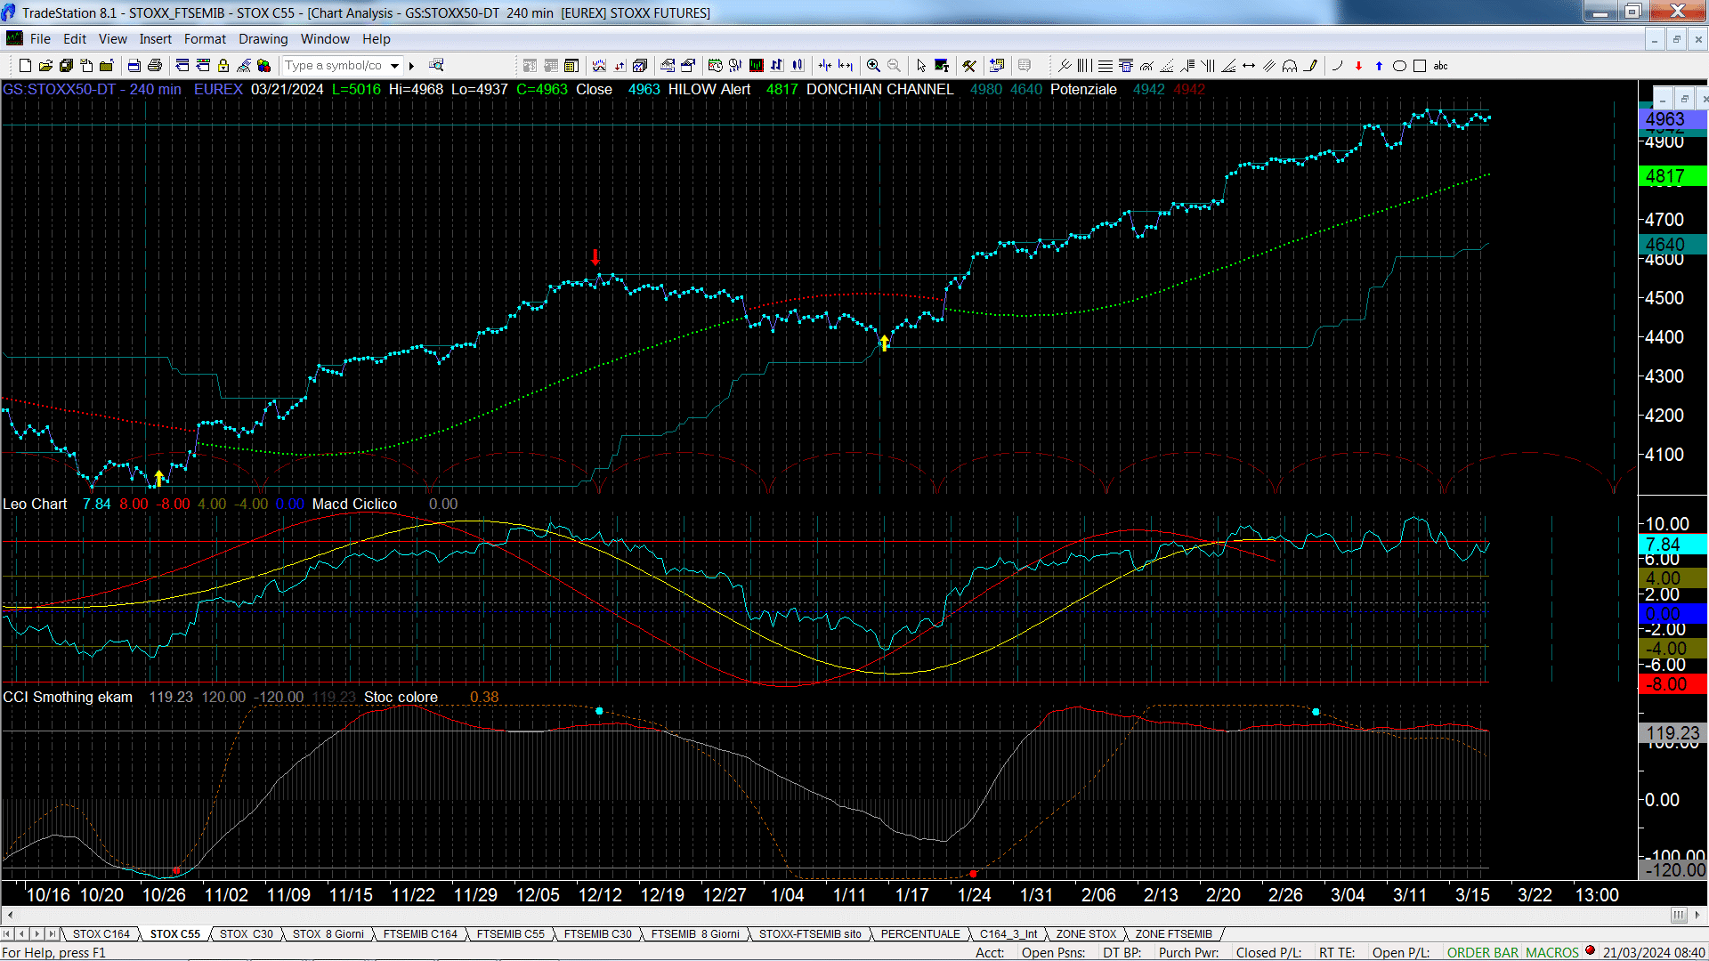This screenshot has height=961, width=1709.
Task: Open the Help menu
Action: pyautogui.click(x=376, y=39)
